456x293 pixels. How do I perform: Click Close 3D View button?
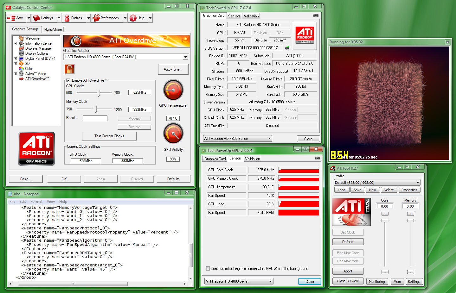348,281
